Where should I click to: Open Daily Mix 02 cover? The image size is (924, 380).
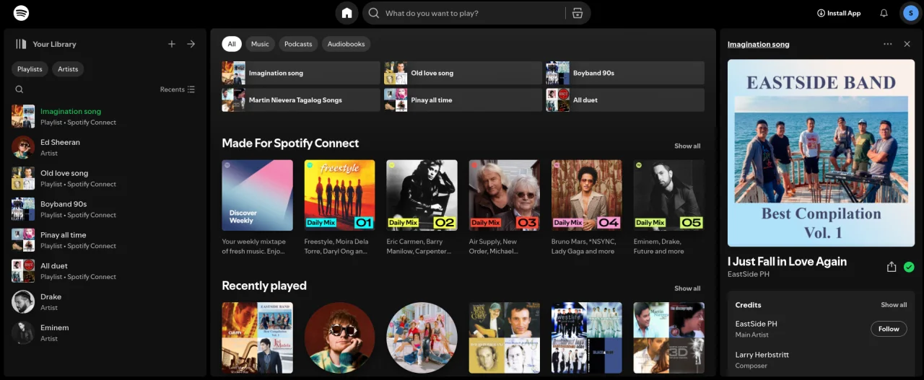422,195
